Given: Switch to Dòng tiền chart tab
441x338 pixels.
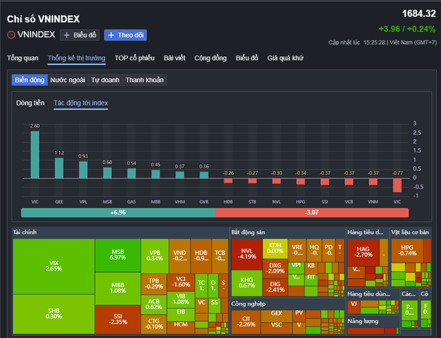Looking at the screenshot, I should tap(30, 102).
